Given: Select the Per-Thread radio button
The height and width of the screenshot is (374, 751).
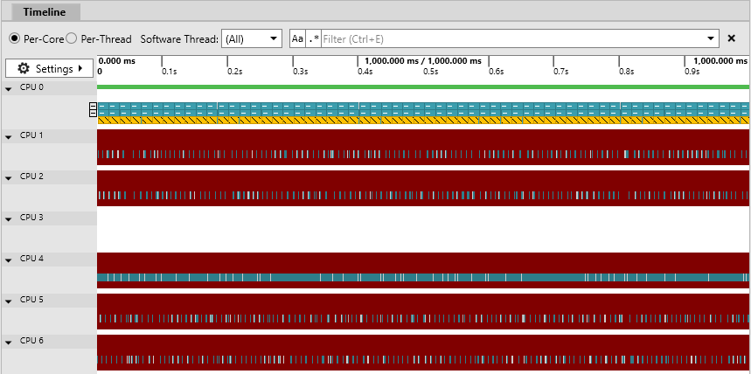Looking at the screenshot, I should [x=71, y=38].
